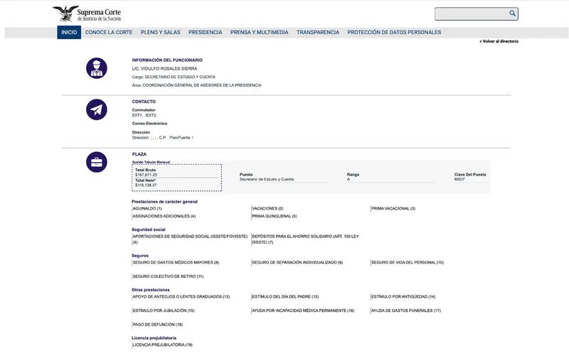Click the Suprema Corte eagle logo
The height and width of the screenshot is (354, 569).
click(65, 14)
